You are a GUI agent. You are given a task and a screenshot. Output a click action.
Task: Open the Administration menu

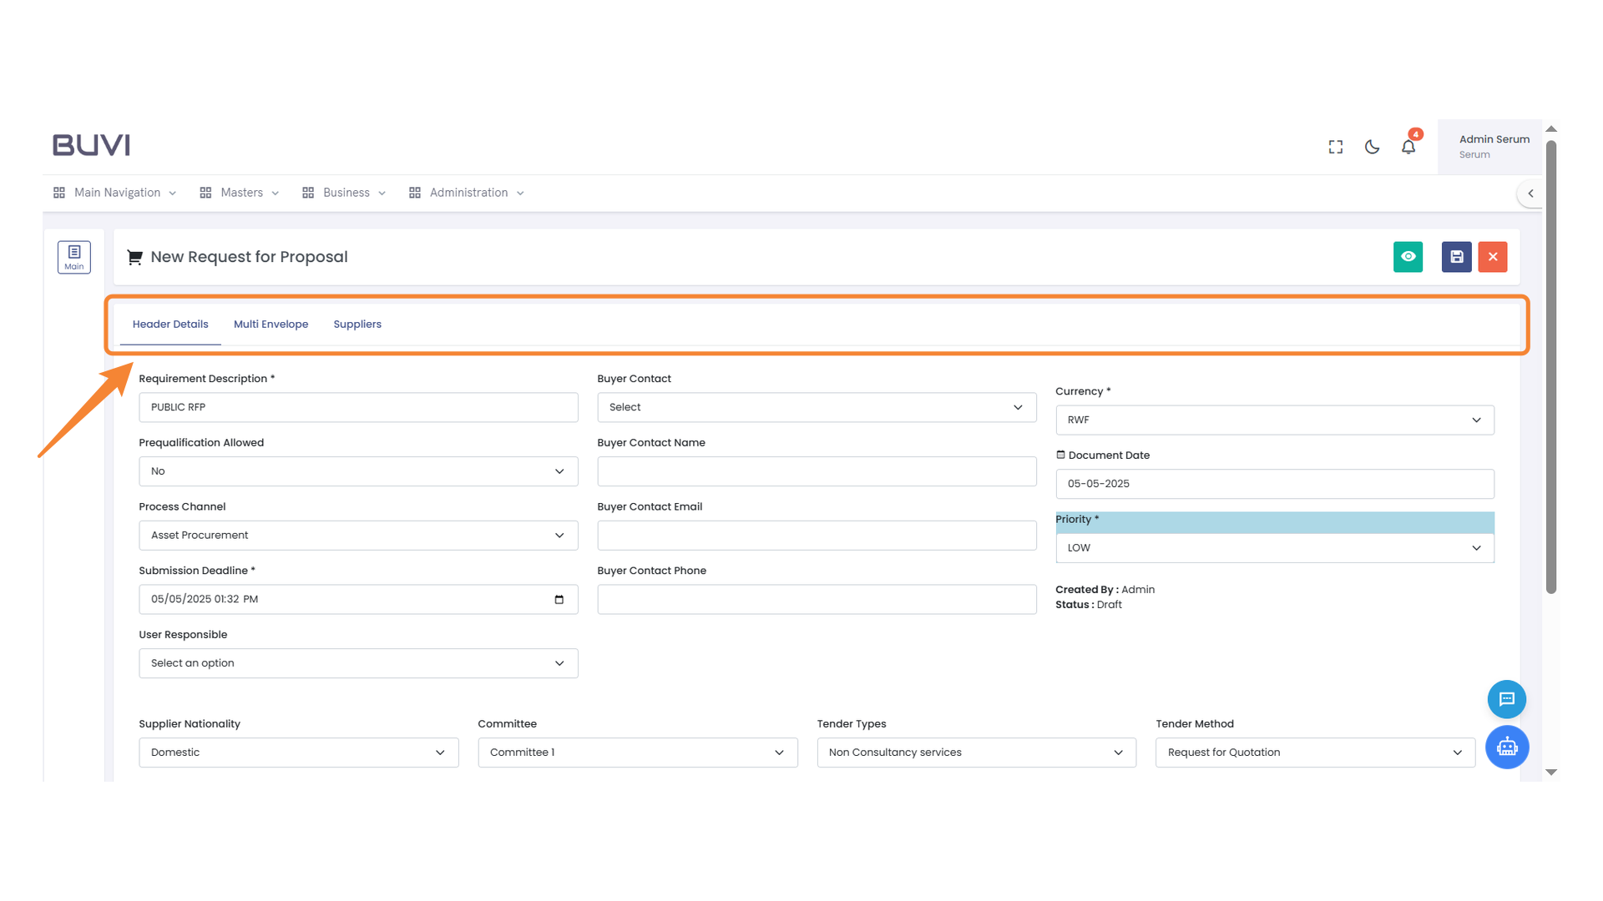pyautogui.click(x=468, y=193)
